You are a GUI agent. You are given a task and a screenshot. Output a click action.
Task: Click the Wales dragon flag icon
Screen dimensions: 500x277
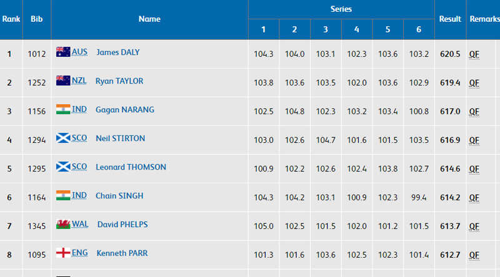pos(63,224)
